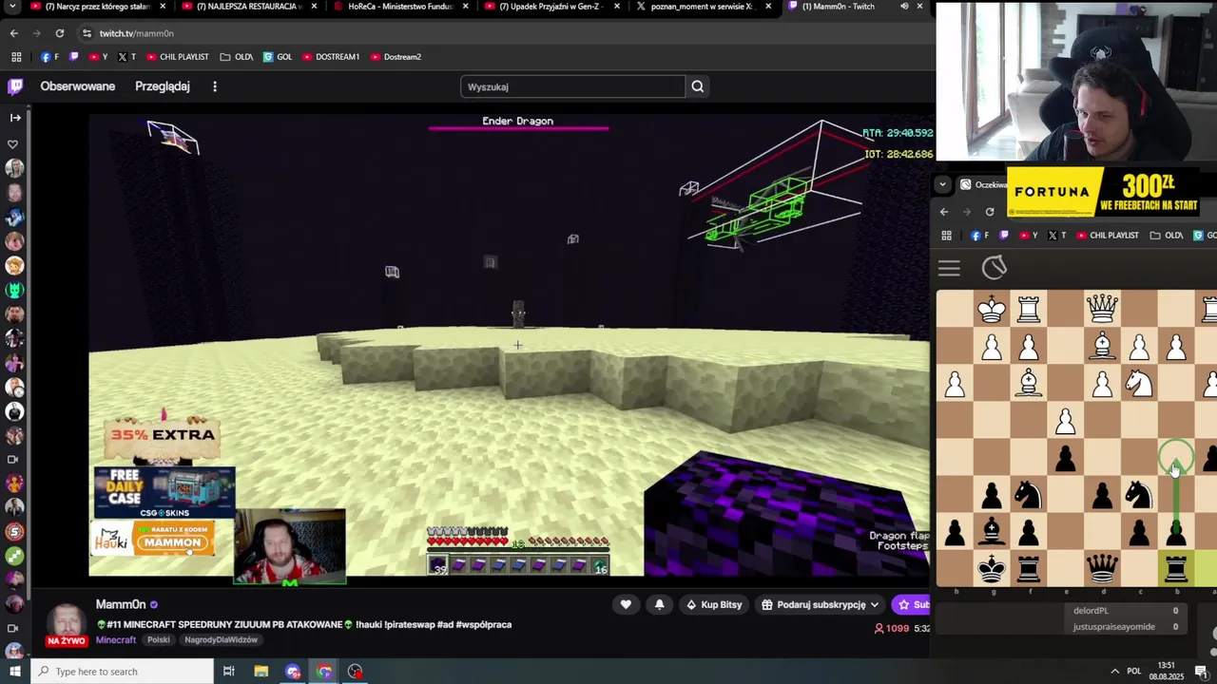
Task: Go back in the main browser
Action: [13, 33]
